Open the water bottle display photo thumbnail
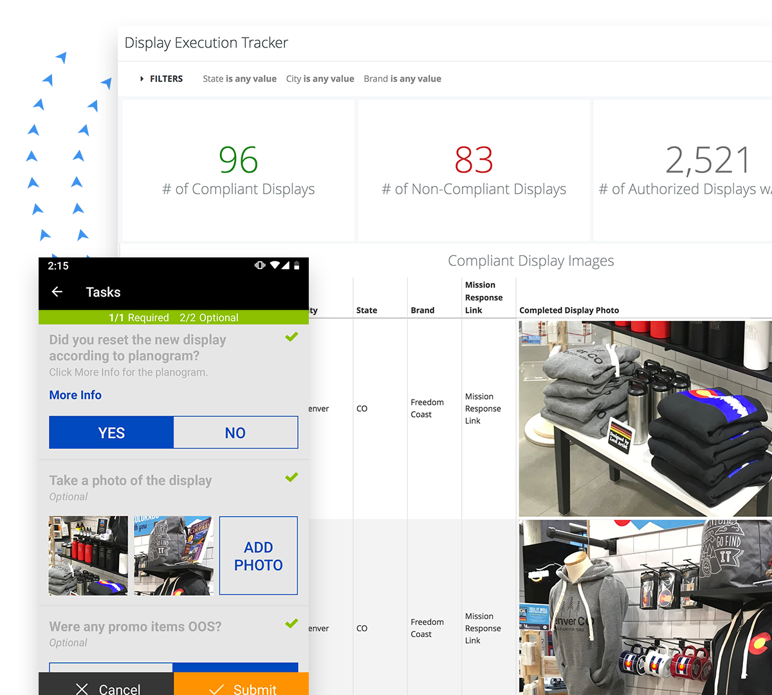772x695 pixels. click(x=88, y=555)
